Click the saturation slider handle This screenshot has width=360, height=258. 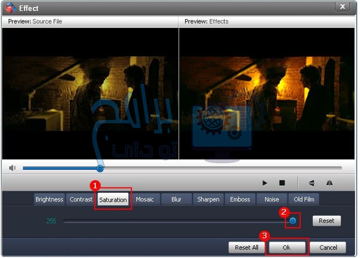(x=293, y=220)
